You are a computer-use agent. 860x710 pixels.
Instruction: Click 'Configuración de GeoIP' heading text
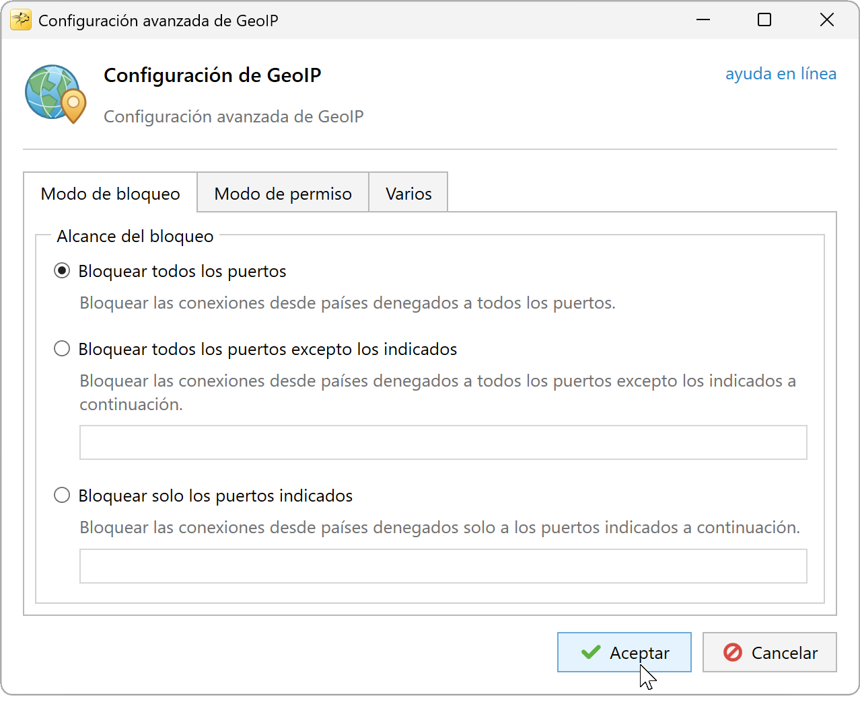(x=213, y=75)
